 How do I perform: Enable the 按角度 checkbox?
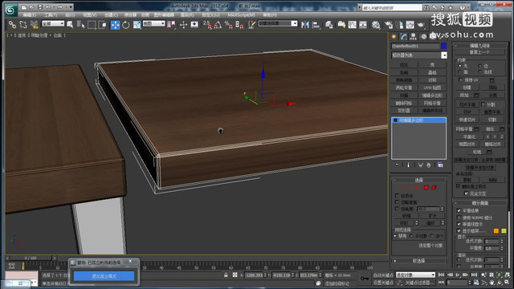pos(397,209)
